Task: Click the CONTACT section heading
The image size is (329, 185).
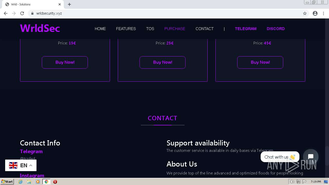Action: click(x=162, y=118)
